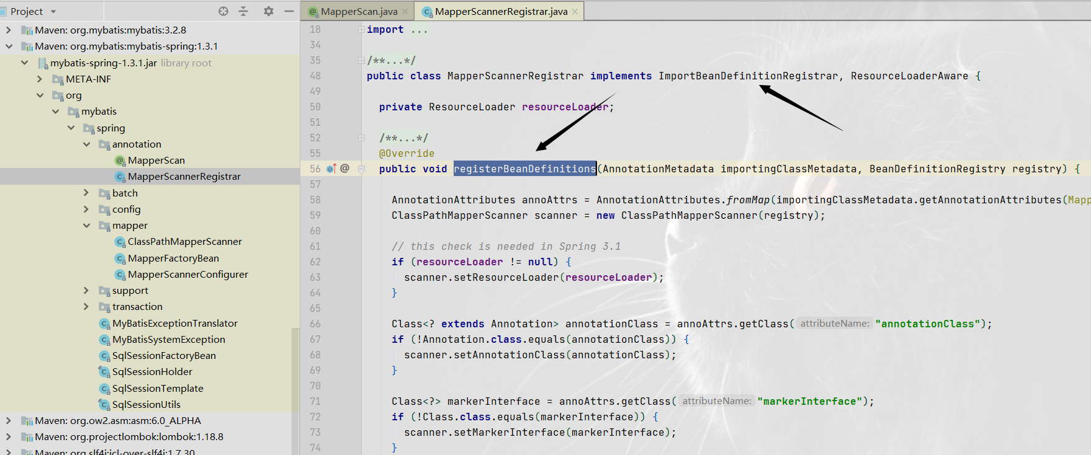Open ClassPathMapperScanner class icon
Viewport: 1091px width, 455px height.
120,242
